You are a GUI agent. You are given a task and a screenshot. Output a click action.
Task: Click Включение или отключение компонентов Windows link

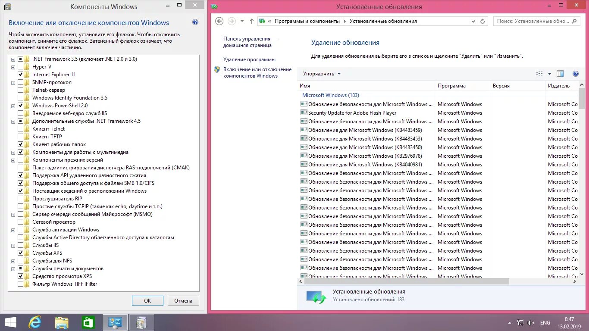(257, 72)
